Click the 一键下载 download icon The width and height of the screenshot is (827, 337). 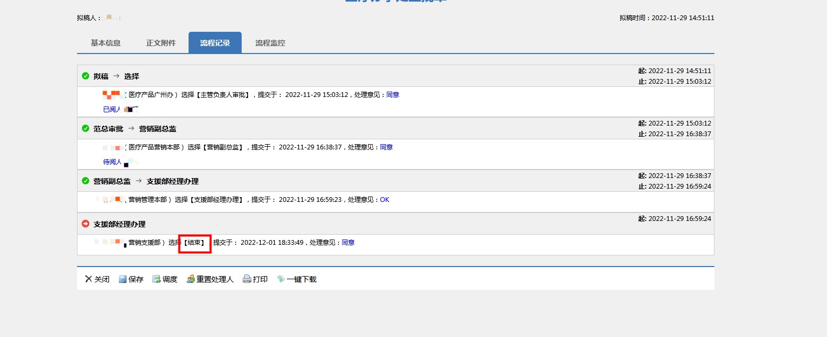pyautogui.click(x=281, y=279)
